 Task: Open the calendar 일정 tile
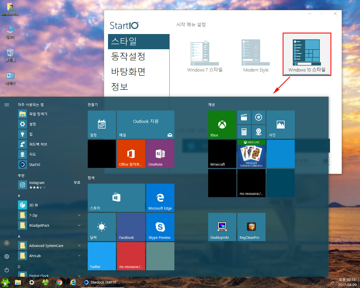pos(102,124)
